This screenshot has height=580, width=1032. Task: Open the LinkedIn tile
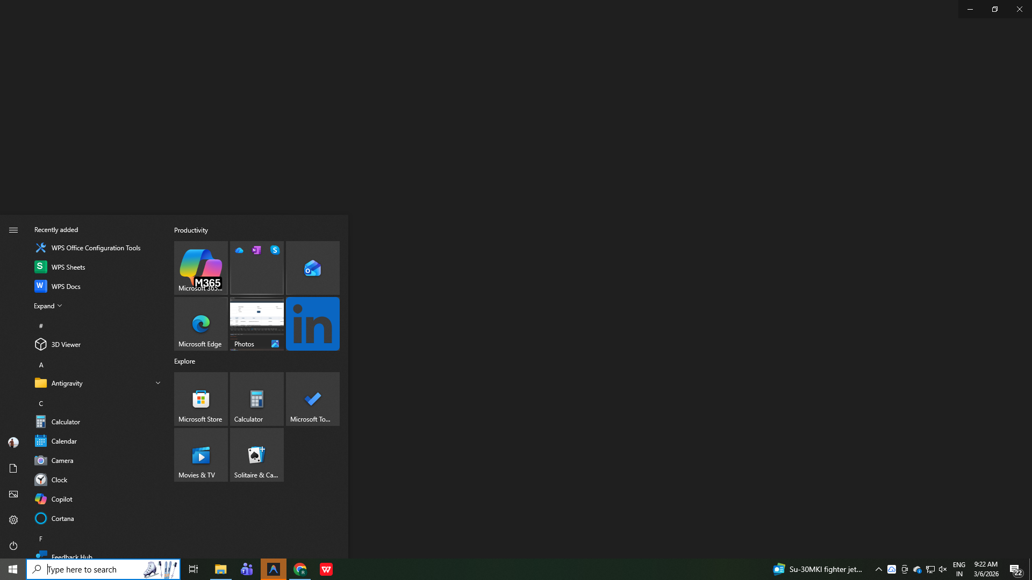click(x=312, y=323)
